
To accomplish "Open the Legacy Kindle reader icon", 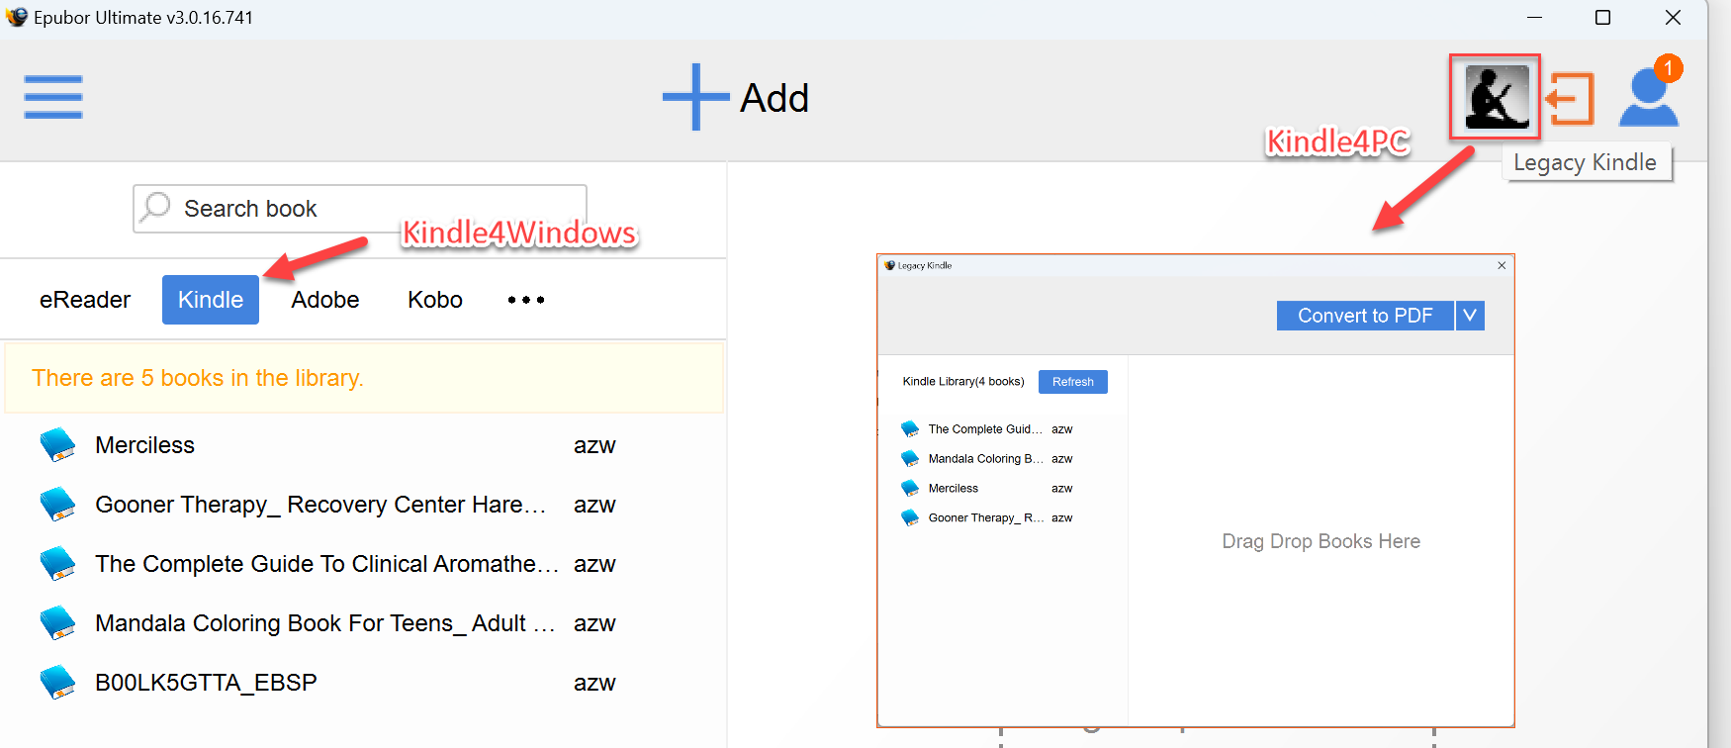I will coord(1496,96).
